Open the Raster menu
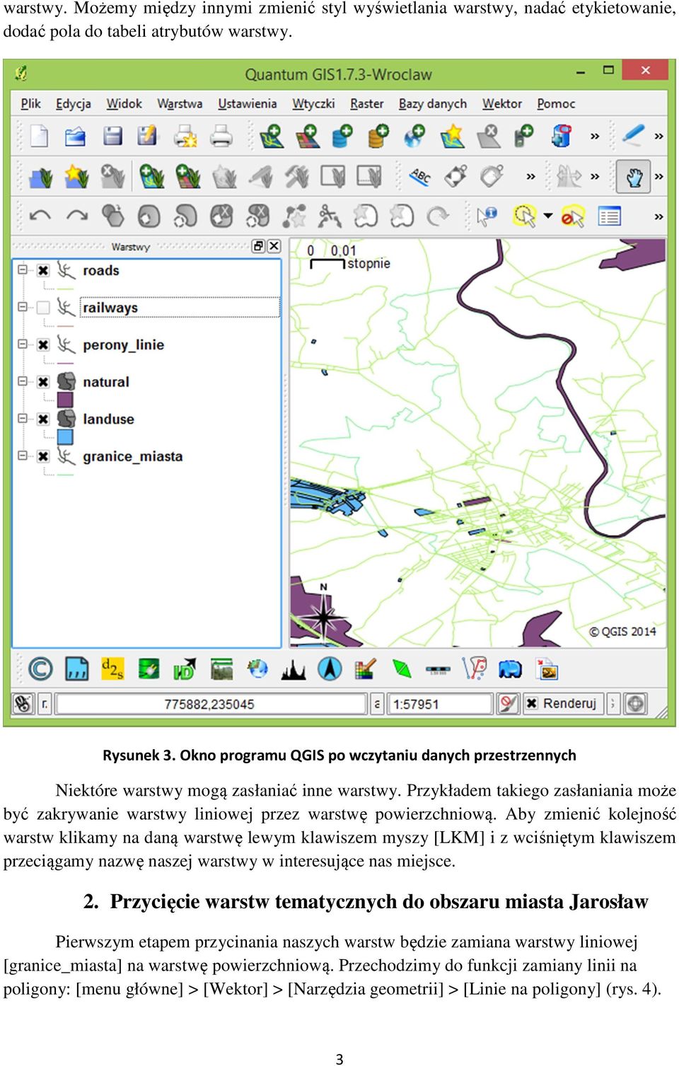 coord(366,103)
